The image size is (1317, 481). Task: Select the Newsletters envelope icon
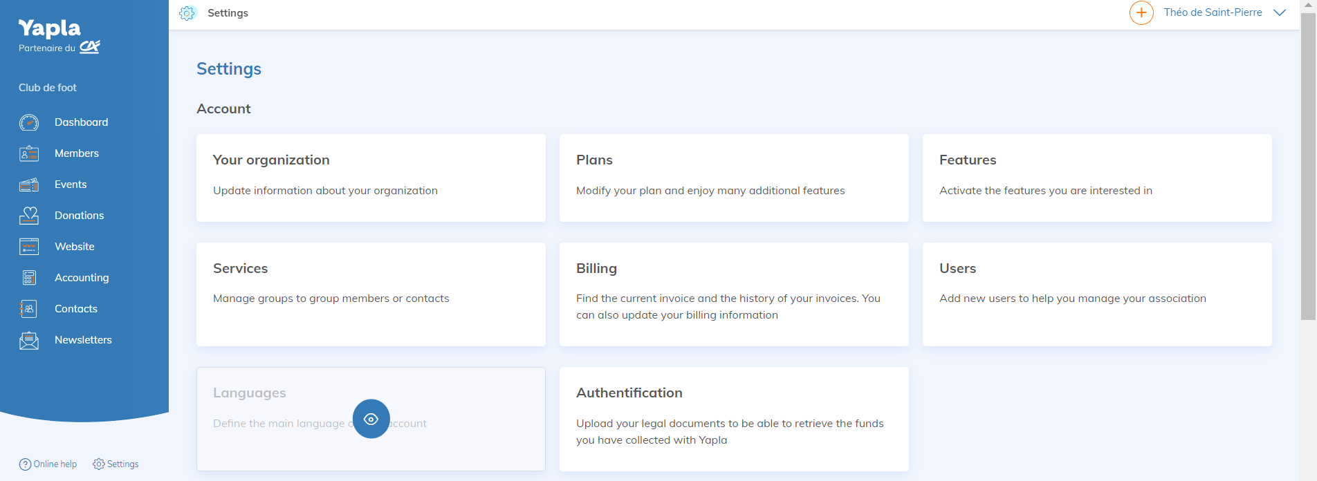[x=29, y=340]
